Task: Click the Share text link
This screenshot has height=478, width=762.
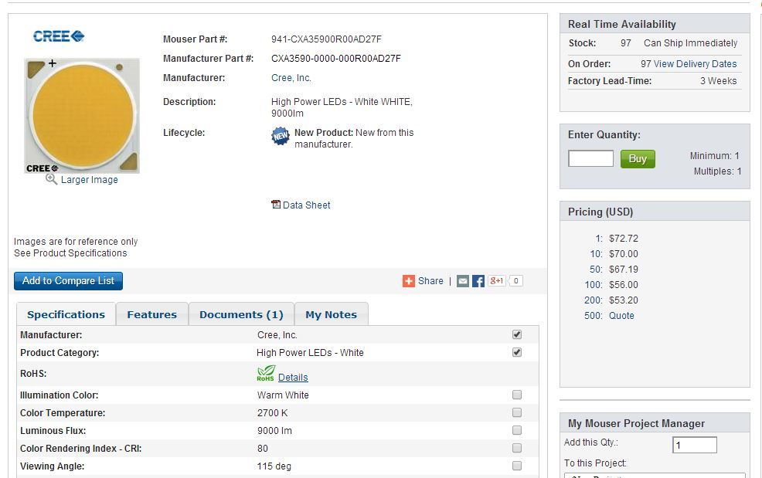Action: [x=430, y=281]
